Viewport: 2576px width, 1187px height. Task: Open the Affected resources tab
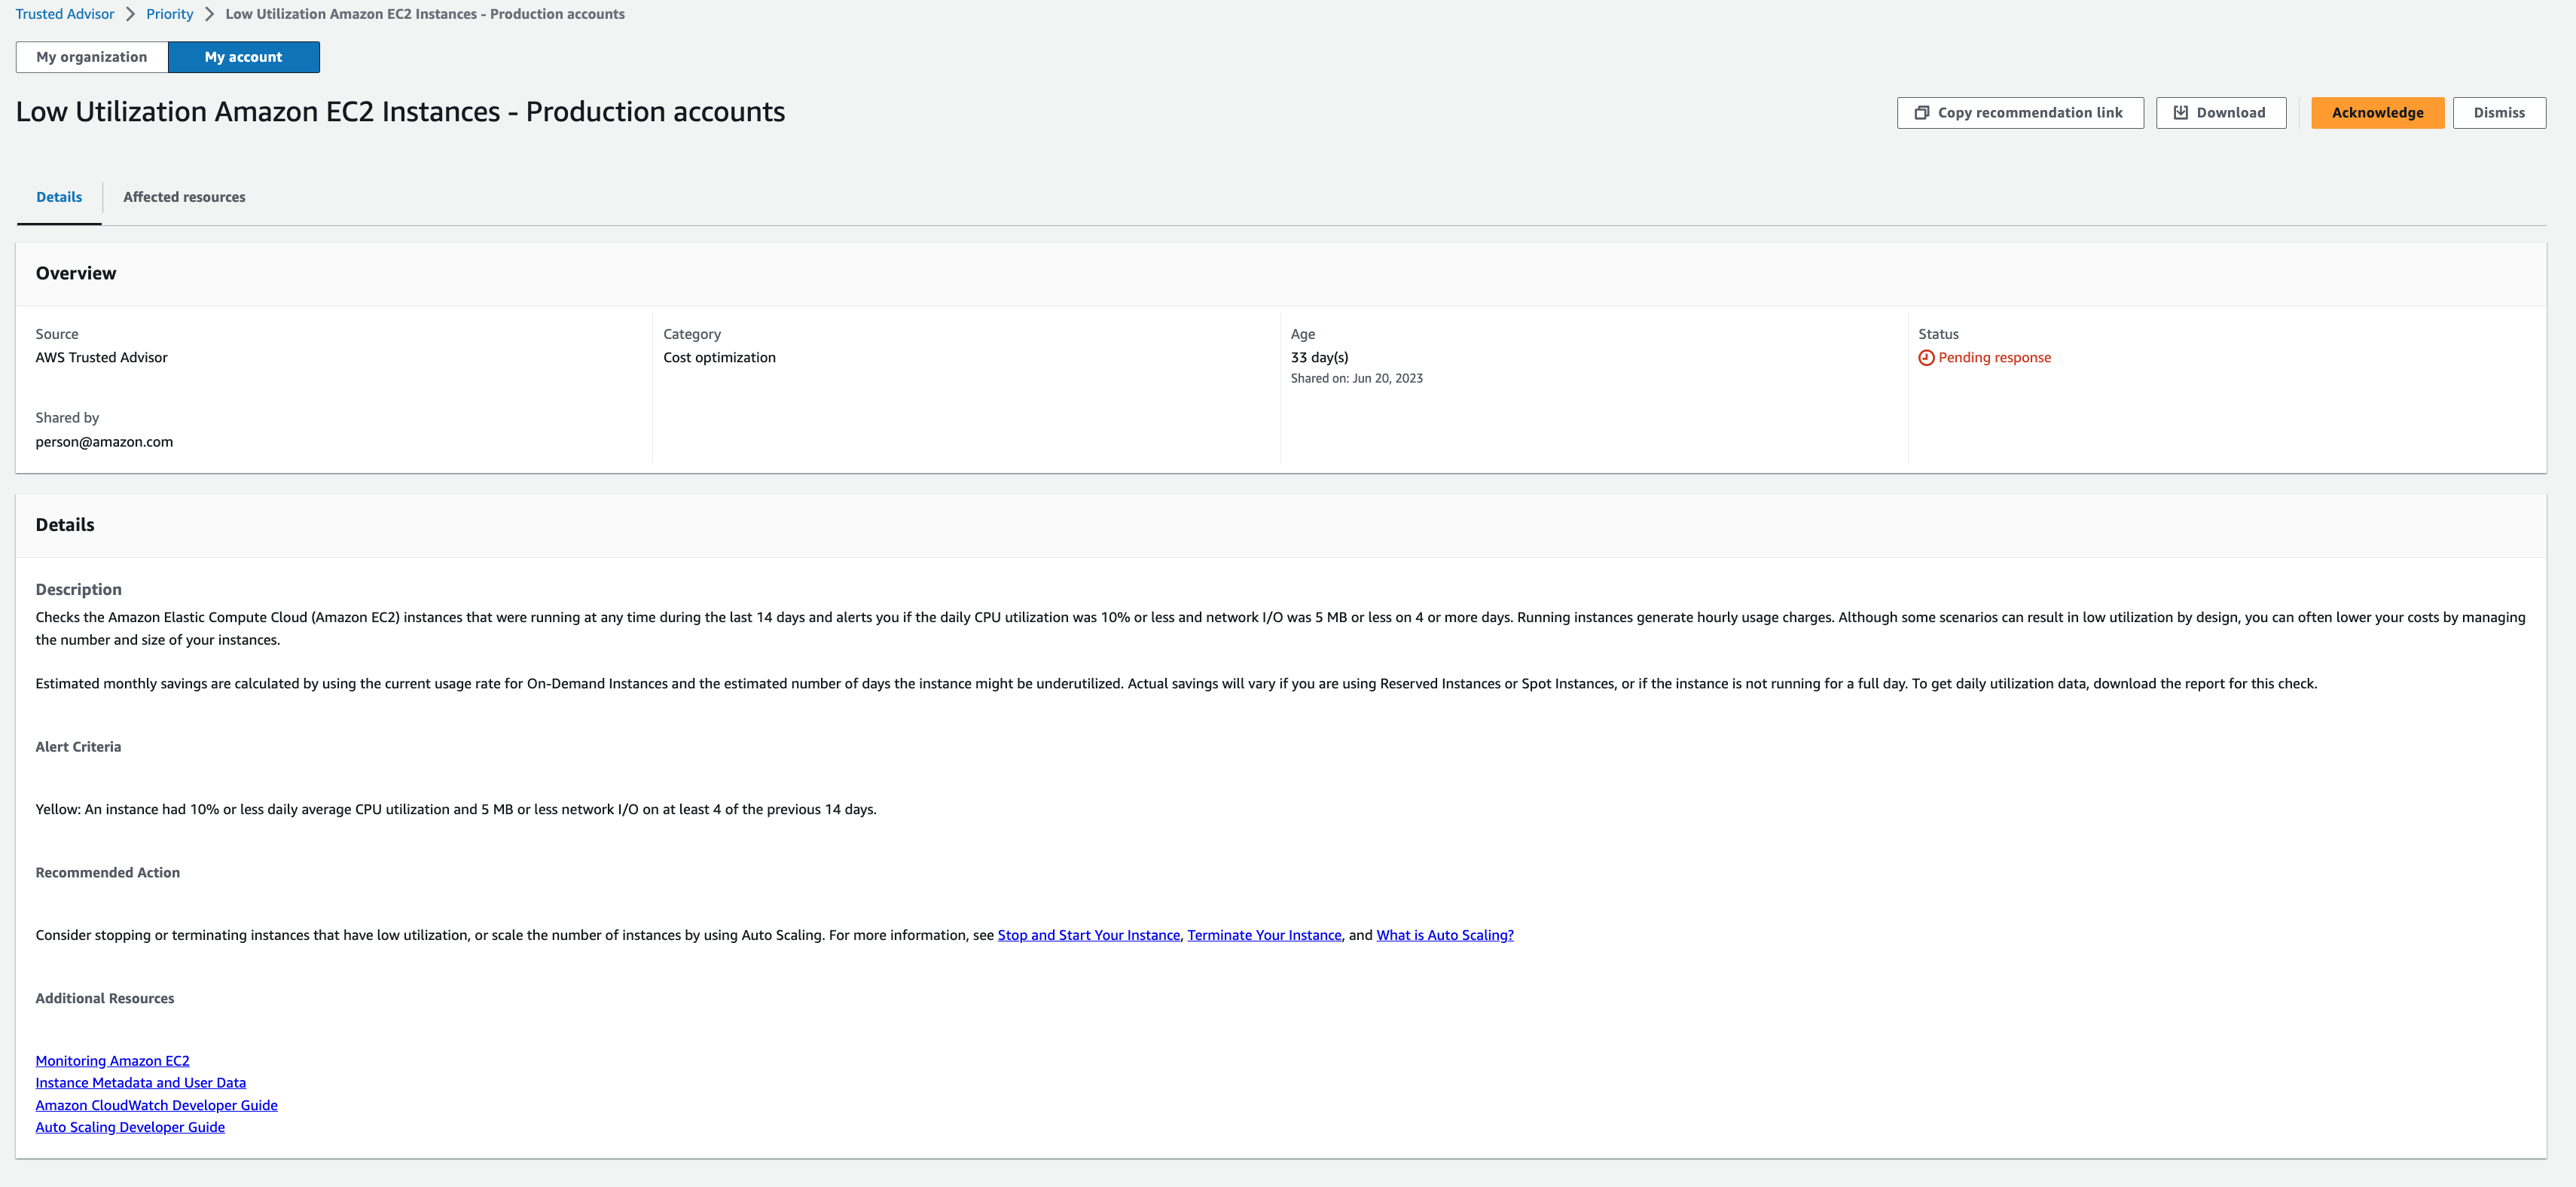pyautogui.click(x=184, y=195)
